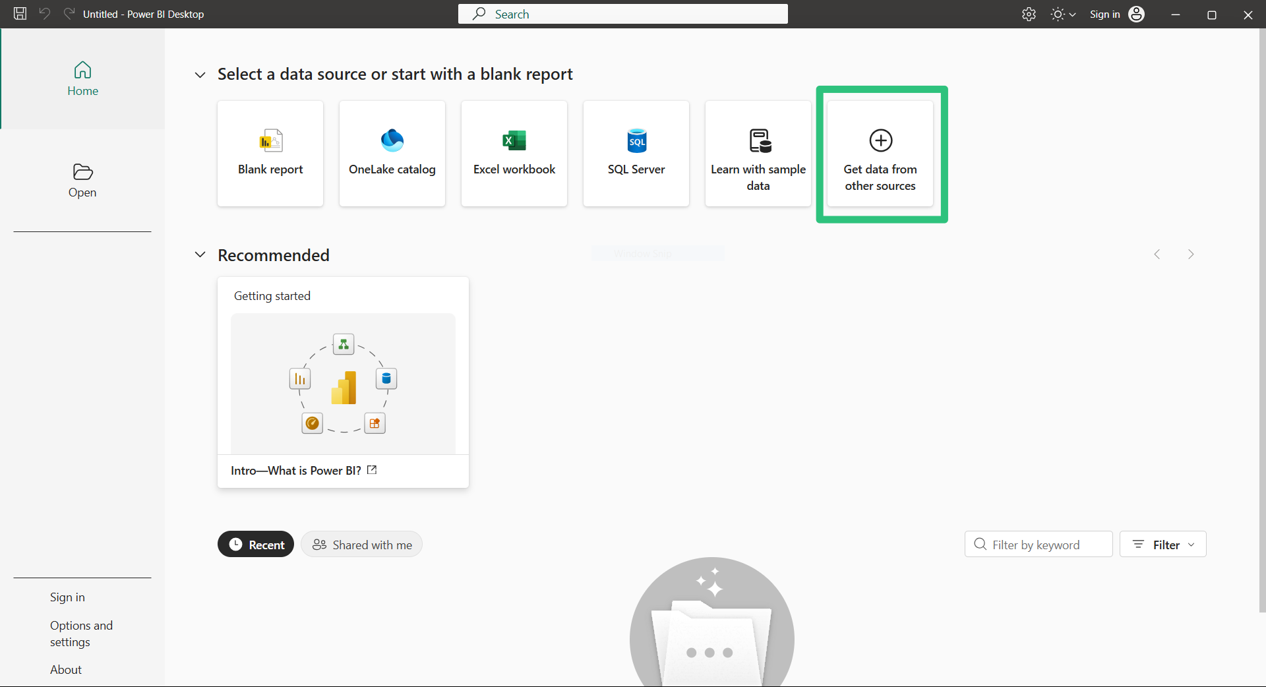Collapse the Recommended section
This screenshot has width=1266, height=687.
200,254
